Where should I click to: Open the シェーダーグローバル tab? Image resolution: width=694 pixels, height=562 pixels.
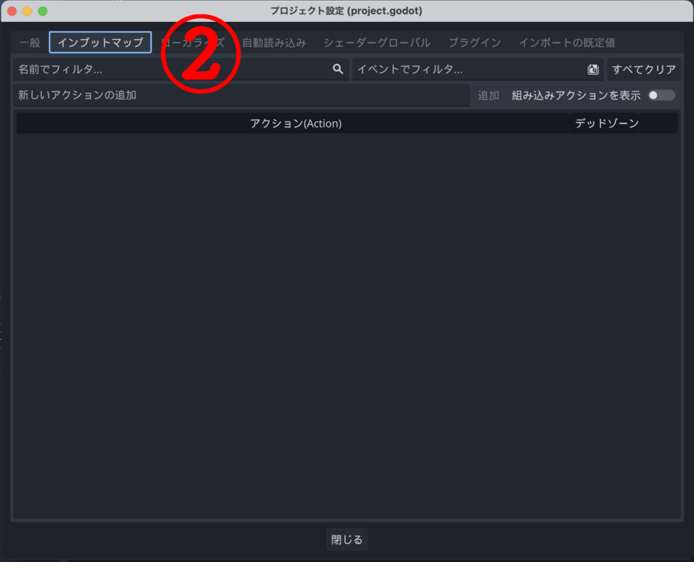pos(377,43)
